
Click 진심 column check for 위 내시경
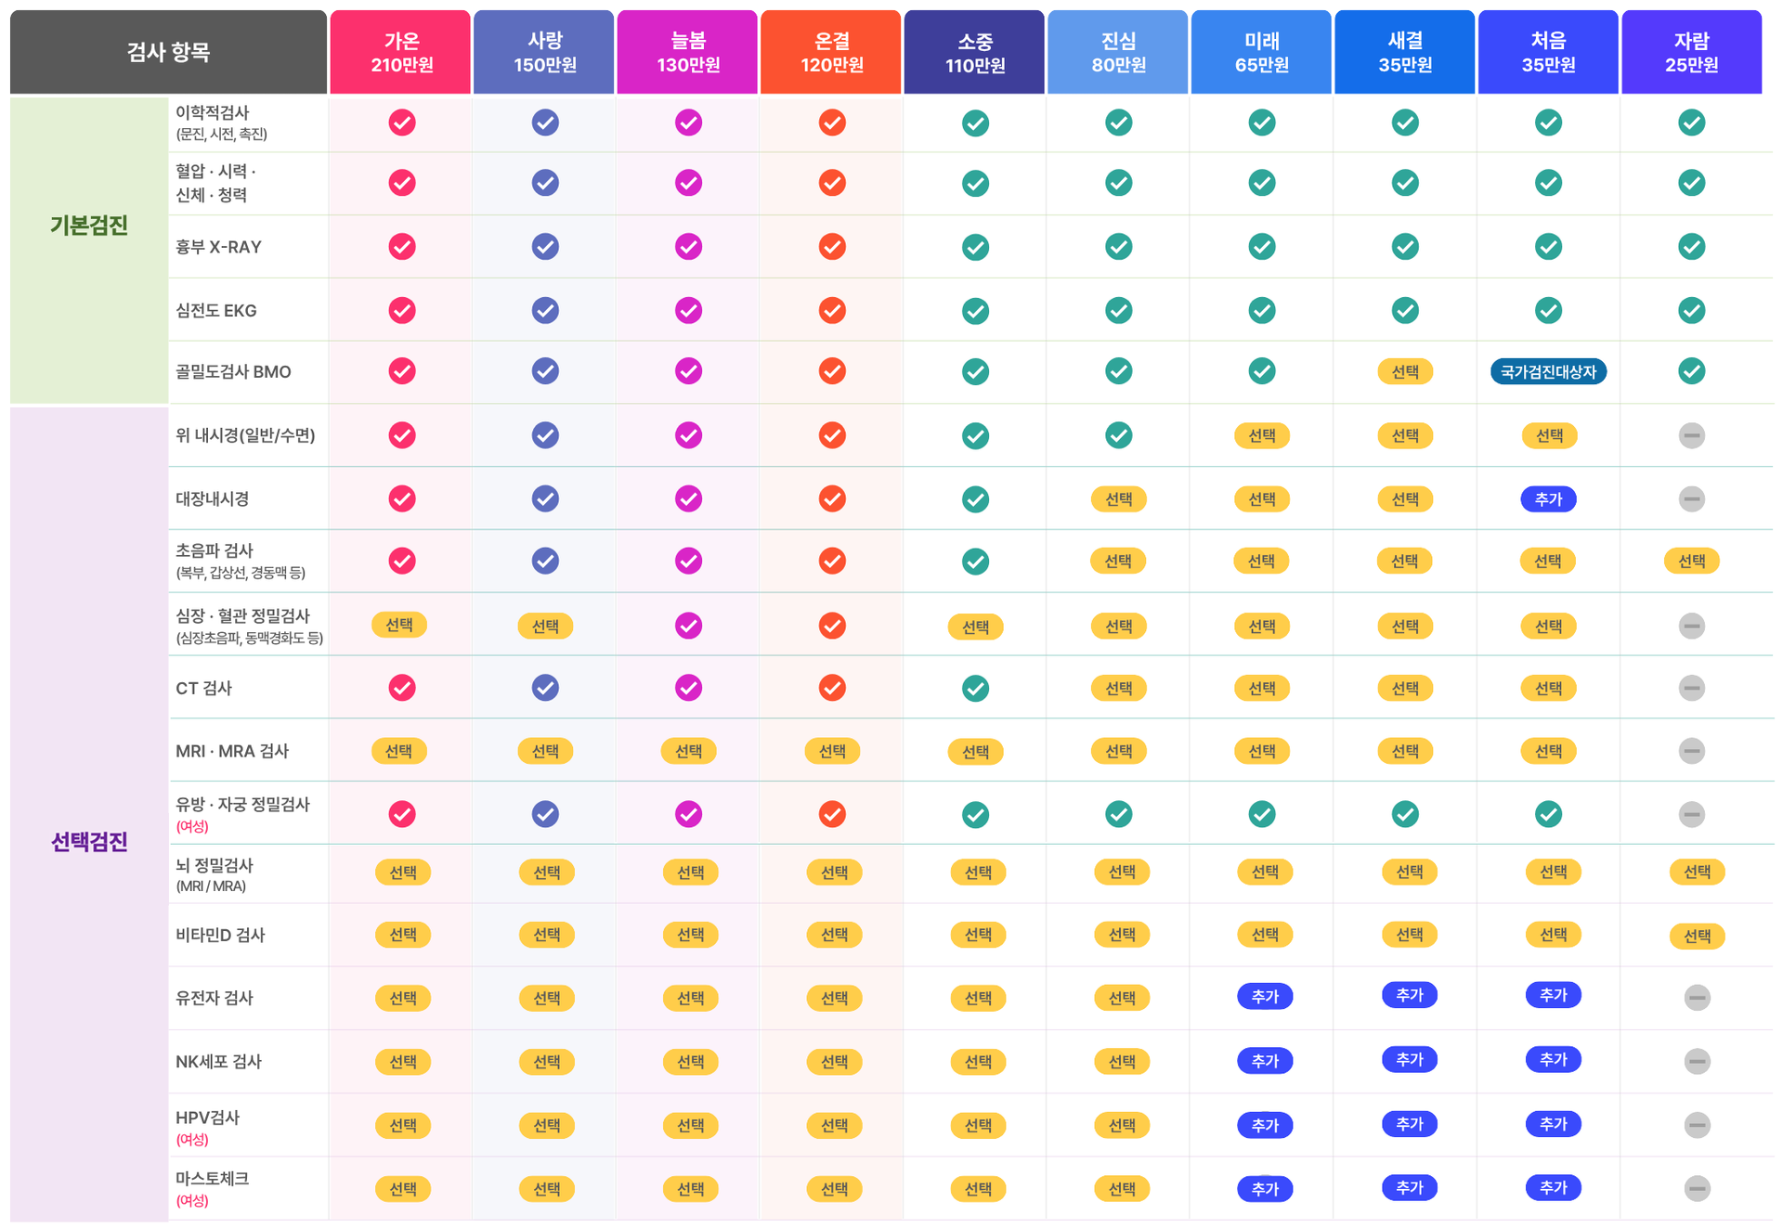[x=1118, y=435]
